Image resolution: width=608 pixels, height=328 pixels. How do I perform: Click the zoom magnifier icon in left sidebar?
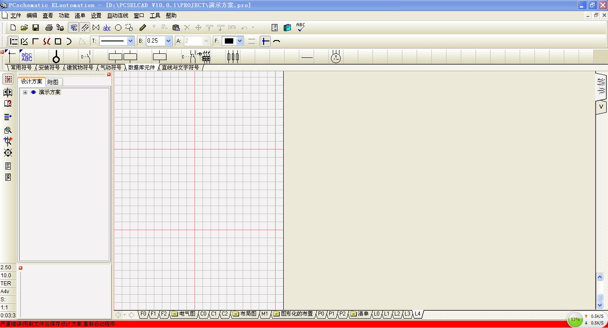coord(8,130)
